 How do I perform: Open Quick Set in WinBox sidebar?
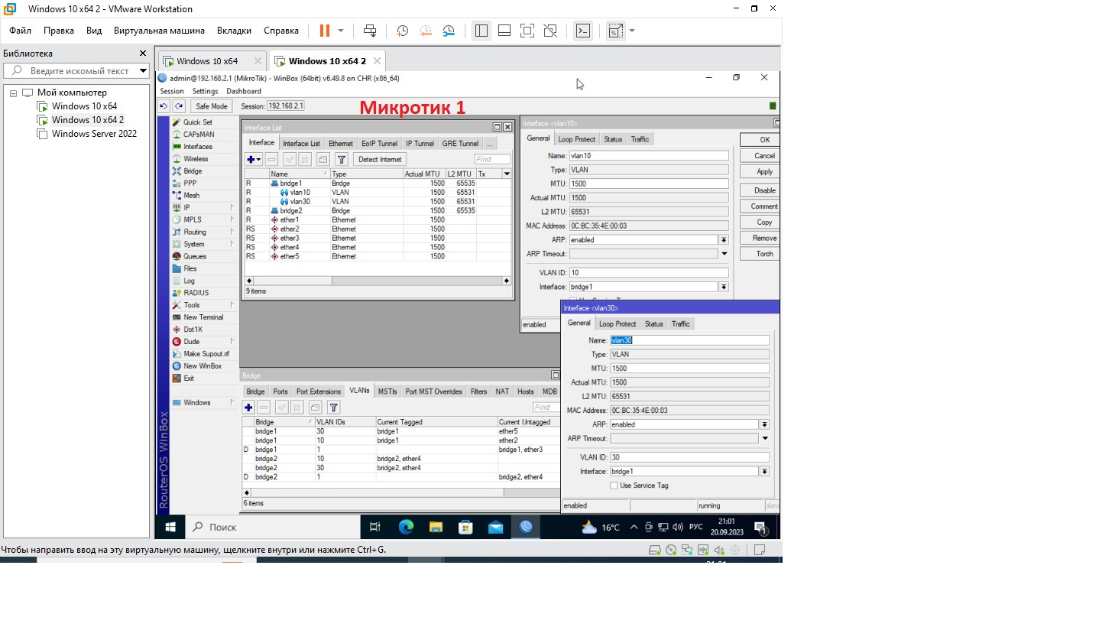(x=198, y=122)
